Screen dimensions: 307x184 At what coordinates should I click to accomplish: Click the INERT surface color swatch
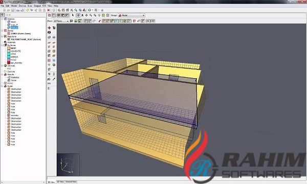coord(9,48)
